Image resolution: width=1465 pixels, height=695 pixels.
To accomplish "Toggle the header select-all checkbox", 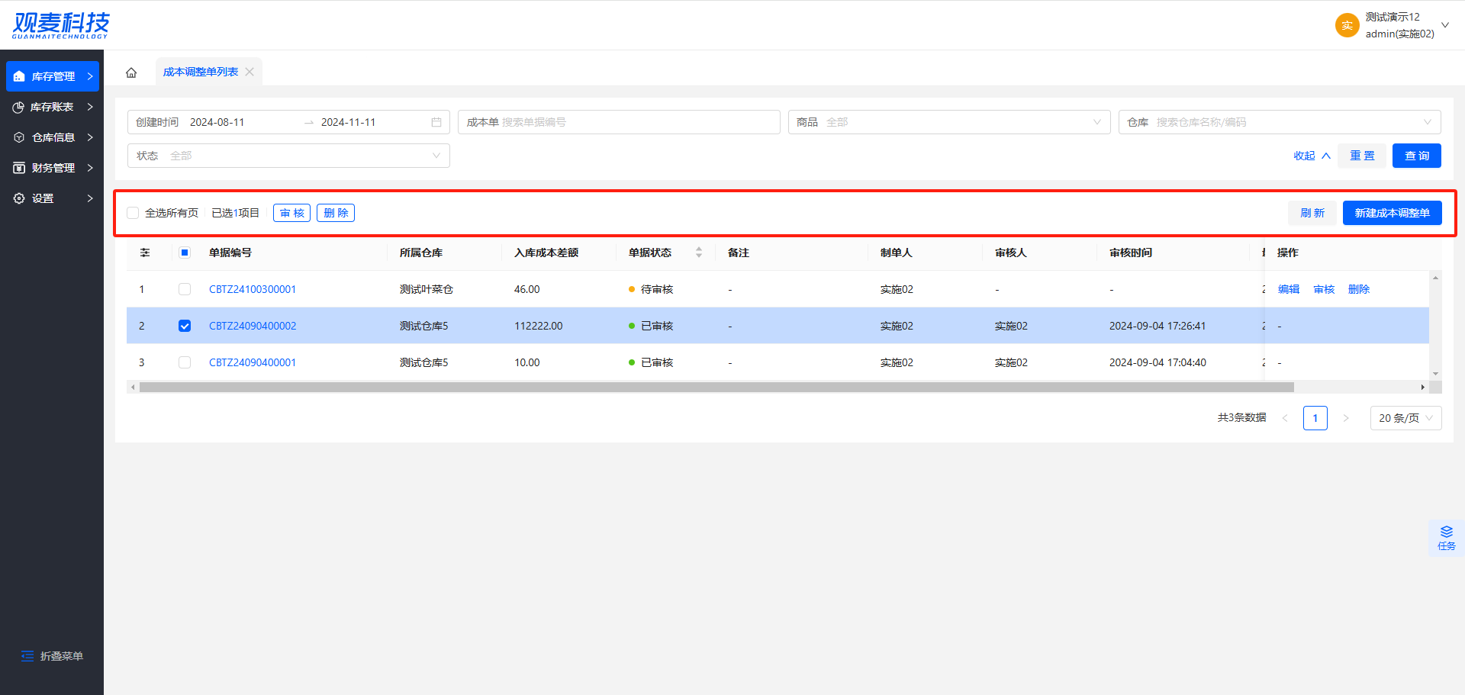I will pos(185,253).
